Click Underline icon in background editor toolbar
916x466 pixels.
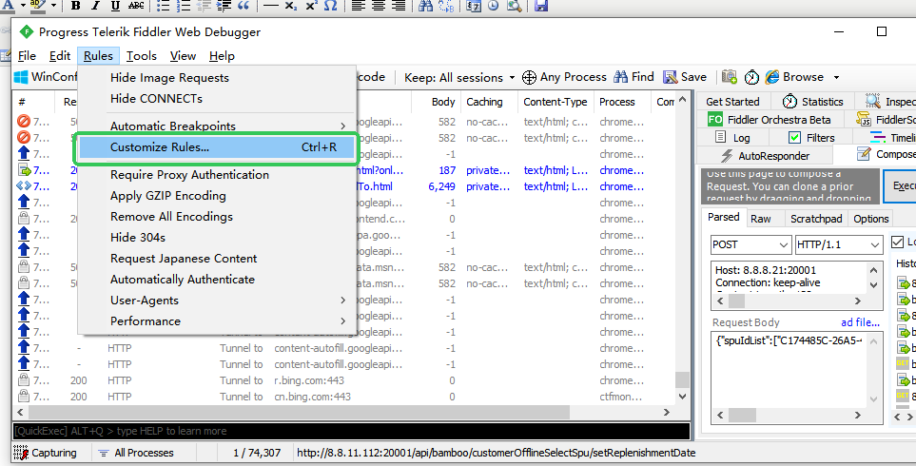point(115,6)
